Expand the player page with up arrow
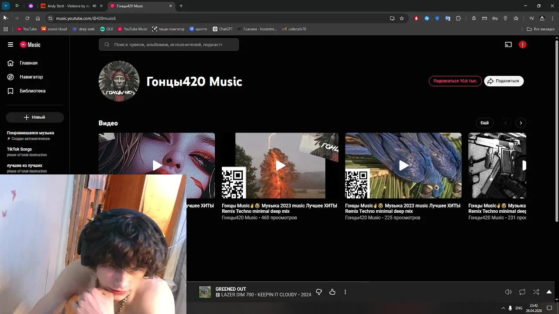 (x=549, y=292)
